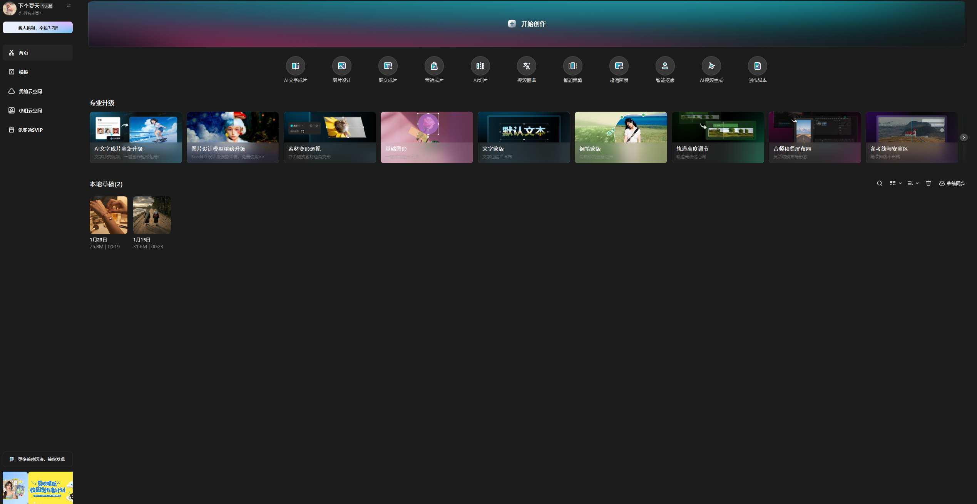
Task: Open the 营销成片 feature
Action: 434,66
